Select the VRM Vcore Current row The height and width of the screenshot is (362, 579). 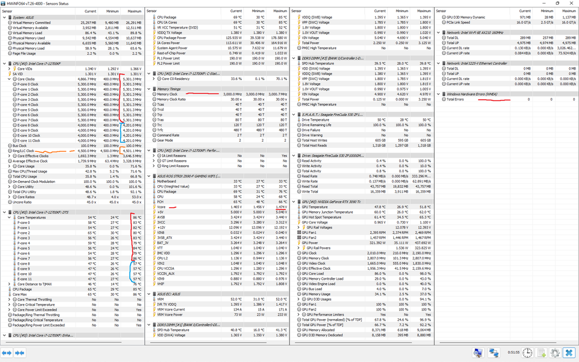point(218,310)
